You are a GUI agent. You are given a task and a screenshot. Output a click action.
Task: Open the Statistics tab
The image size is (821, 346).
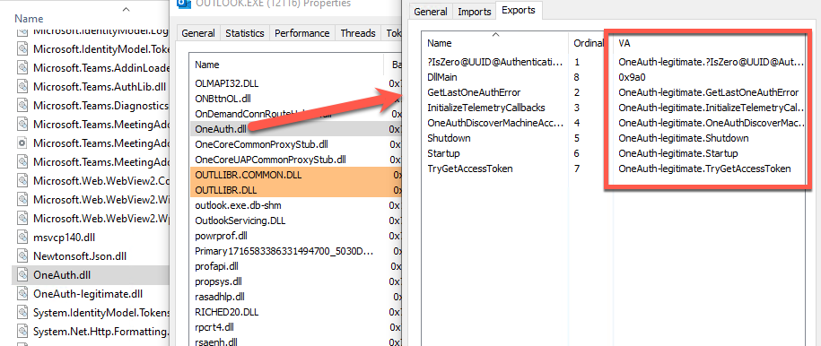pyautogui.click(x=245, y=33)
